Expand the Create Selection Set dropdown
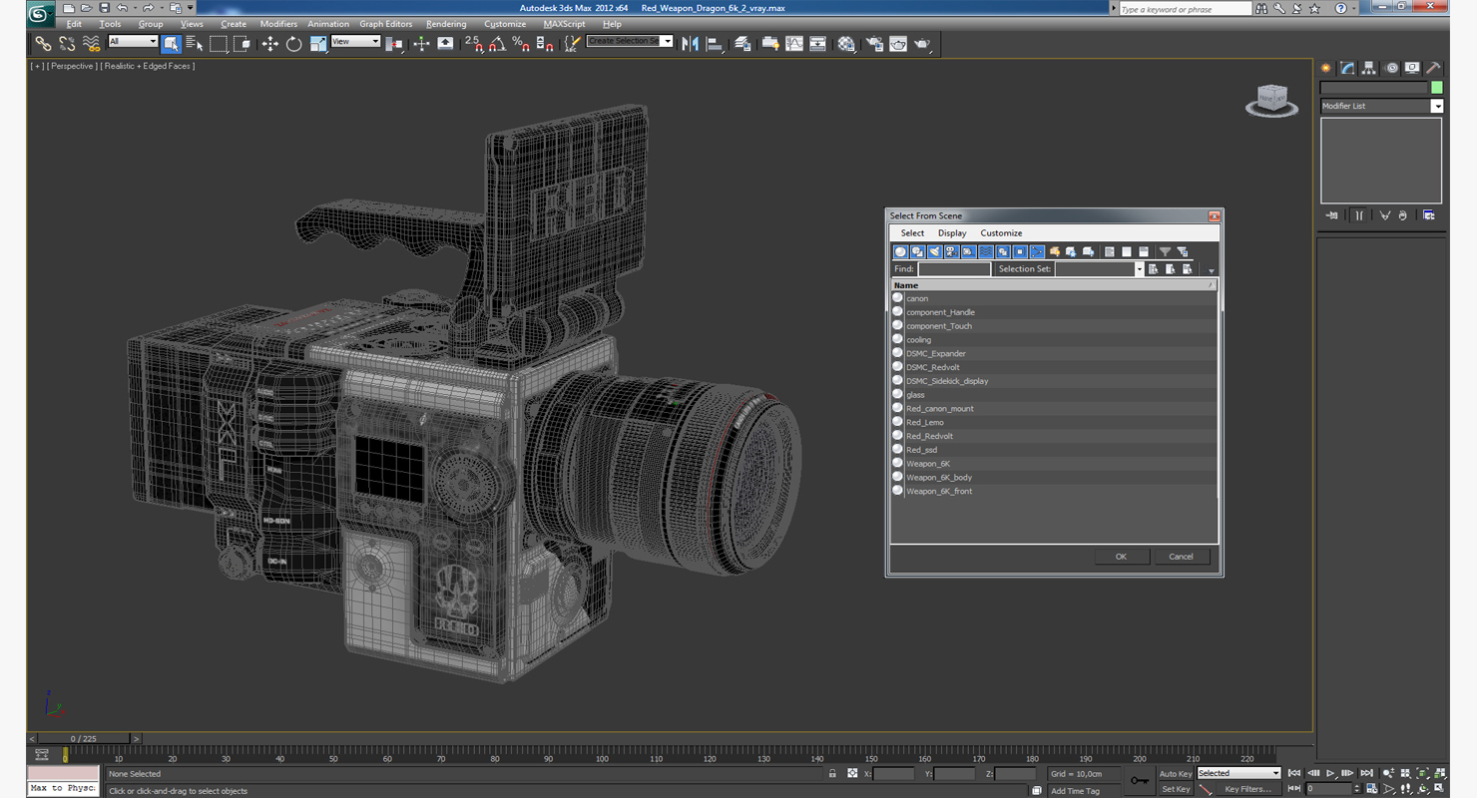Viewport: 1477px width, 798px height. (x=668, y=42)
